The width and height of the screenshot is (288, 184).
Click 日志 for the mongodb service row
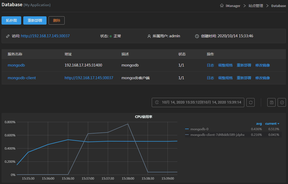210,65
